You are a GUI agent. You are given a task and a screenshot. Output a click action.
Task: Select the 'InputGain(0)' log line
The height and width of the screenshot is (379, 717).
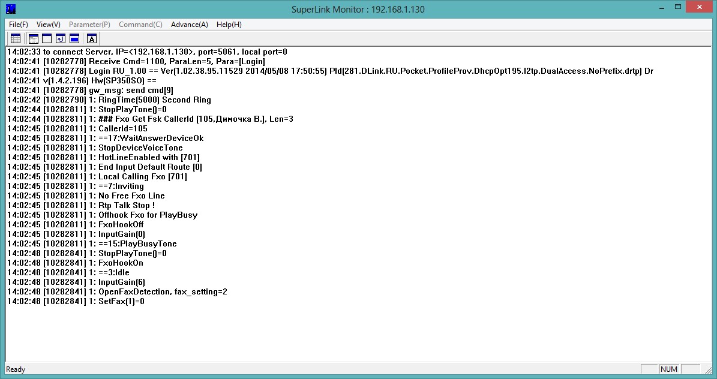(76, 234)
